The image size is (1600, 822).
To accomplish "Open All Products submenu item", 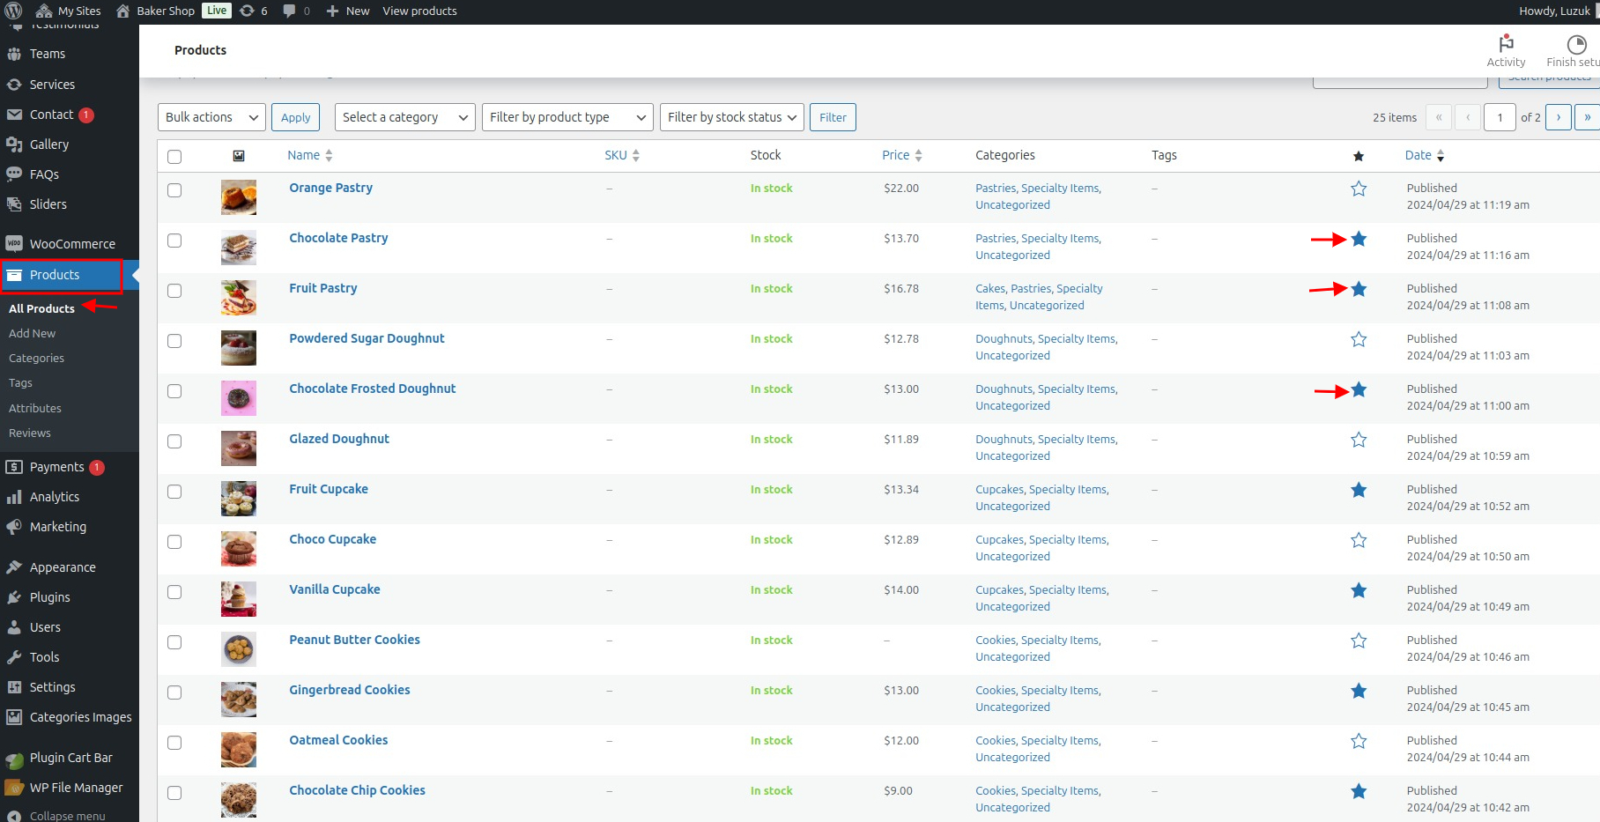I will point(41,308).
